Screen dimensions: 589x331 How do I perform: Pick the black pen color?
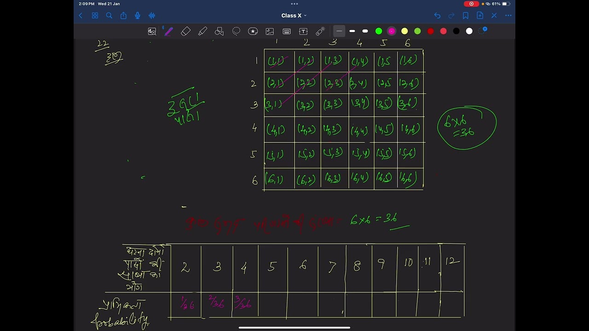pos(456,31)
